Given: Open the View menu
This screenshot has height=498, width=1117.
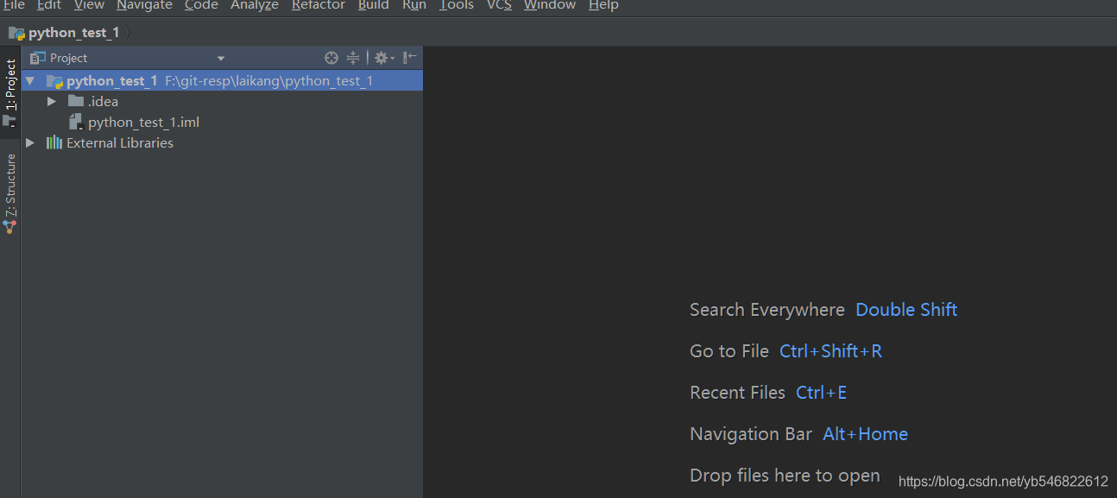Looking at the screenshot, I should pyautogui.click(x=89, y=5).
